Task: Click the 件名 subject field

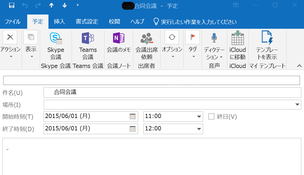Action: [172, 92]
